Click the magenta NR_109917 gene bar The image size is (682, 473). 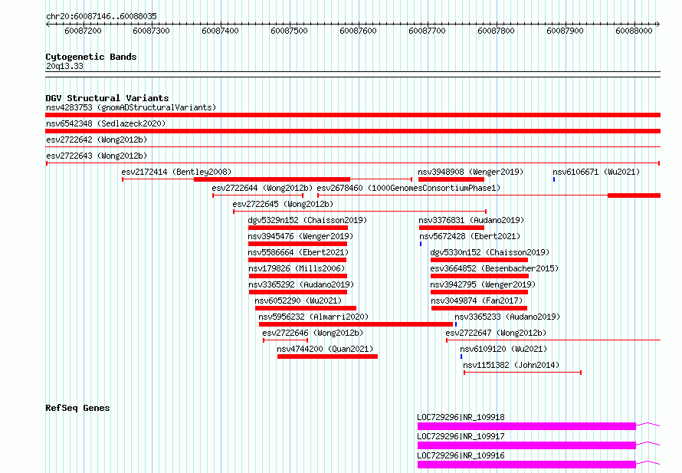coord(526,445)
